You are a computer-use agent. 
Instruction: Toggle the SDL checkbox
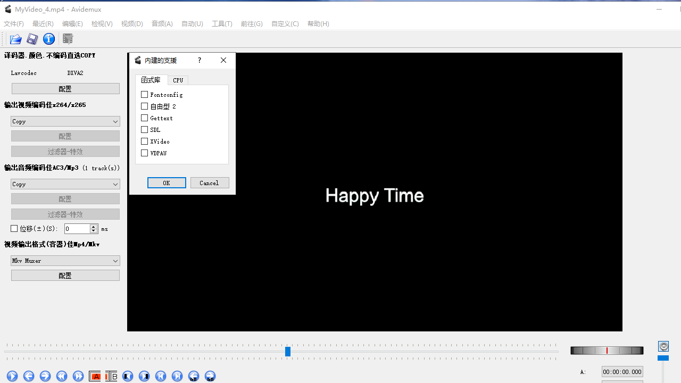point(144,130)
